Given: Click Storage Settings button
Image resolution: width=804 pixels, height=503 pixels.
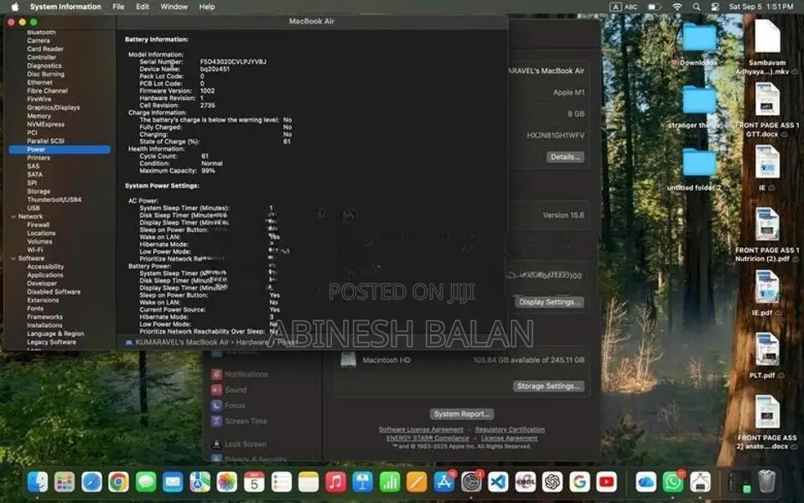Looking at the screenshot, I should [x=548, y=386].
